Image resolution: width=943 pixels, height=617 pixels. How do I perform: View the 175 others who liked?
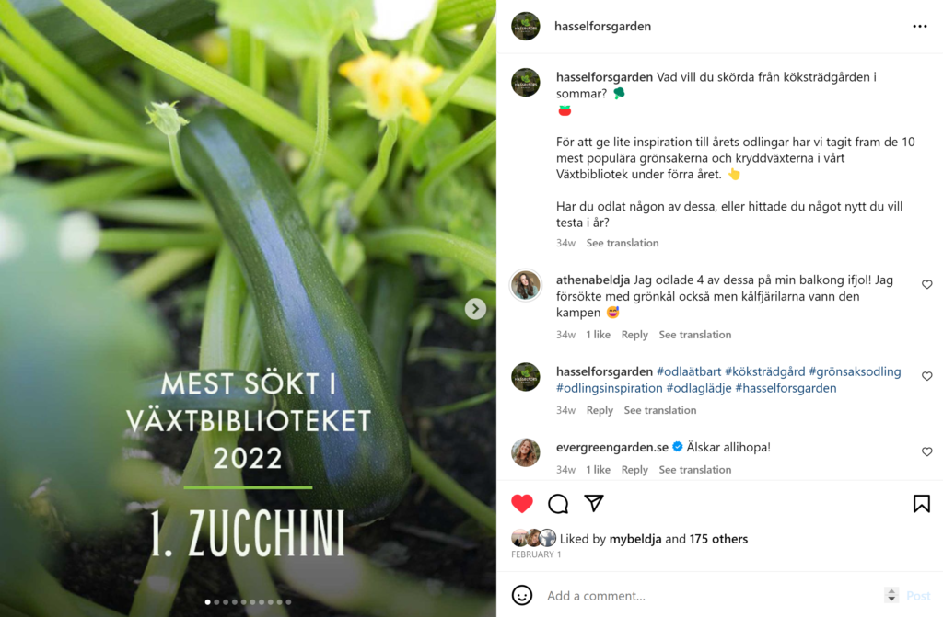pos(718,539)
